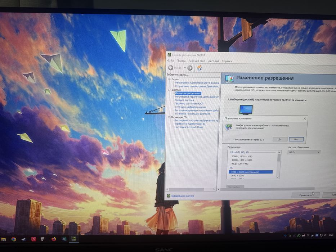The image size is (336, 252).
Task: Confirm changes with the Да button
Action: [x=280, y=139]
